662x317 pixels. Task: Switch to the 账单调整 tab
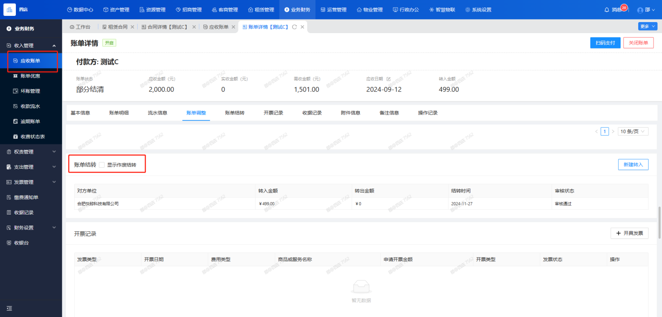click(196, 113)
